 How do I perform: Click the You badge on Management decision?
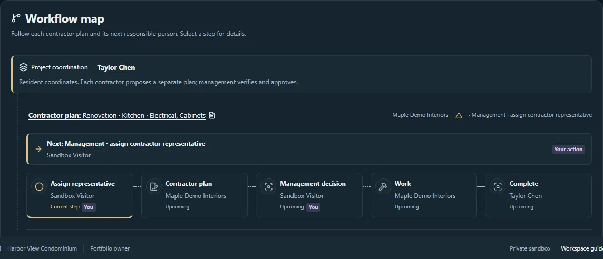pyautogui.click(x=314, y=207)
